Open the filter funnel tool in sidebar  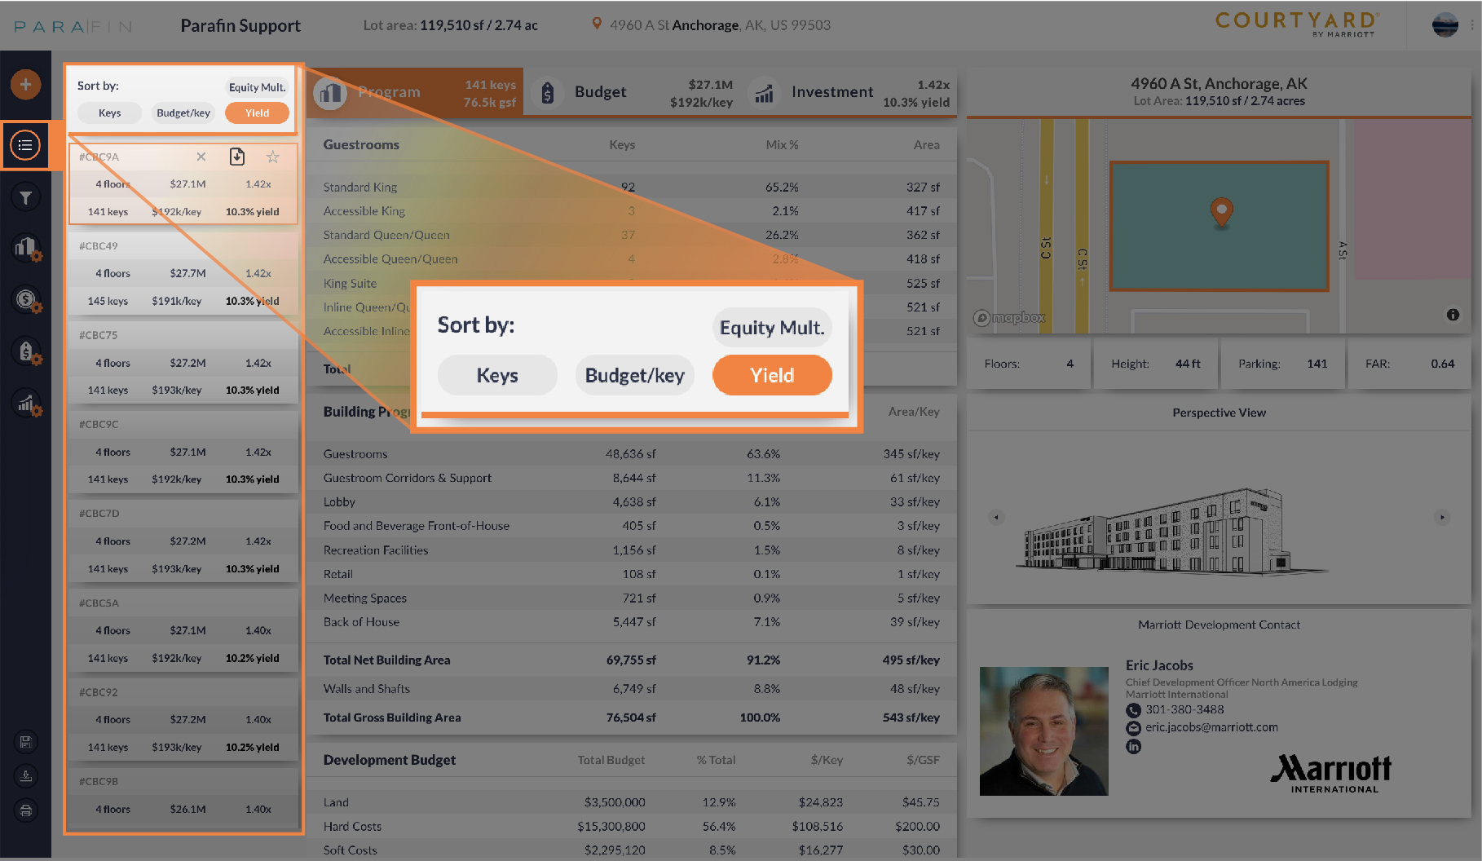(x=25, y=197)
